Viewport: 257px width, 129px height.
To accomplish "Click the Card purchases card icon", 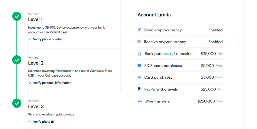I will tap(139, 77).
